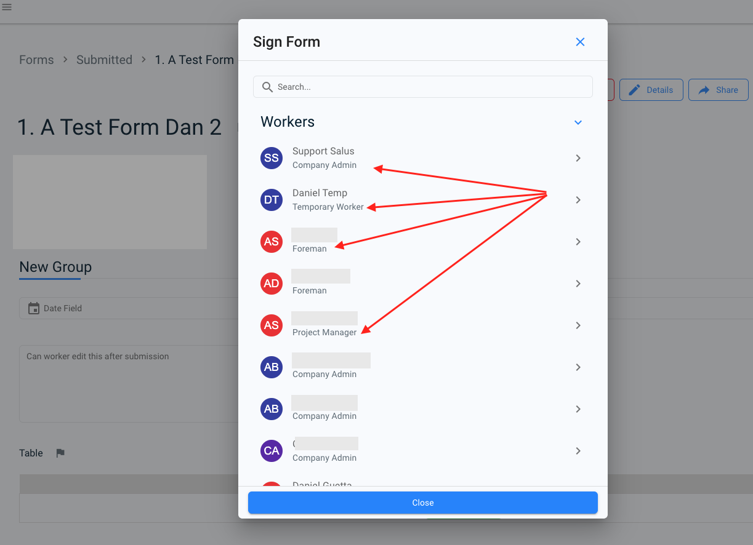This screenshot has width=753, height=545.
Task: Open the hamburger menu icon
Action: click(x=7, y=7)
